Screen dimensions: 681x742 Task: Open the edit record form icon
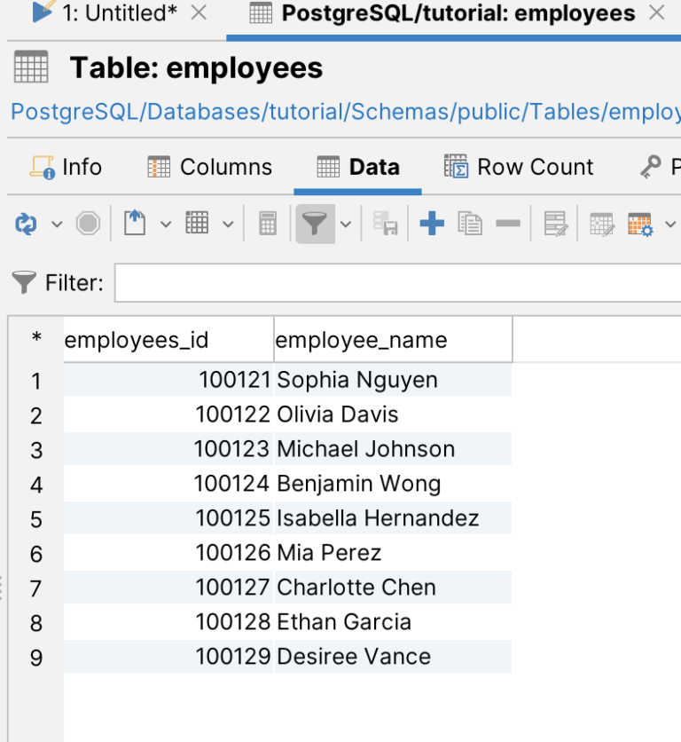(x=556, y=225)
